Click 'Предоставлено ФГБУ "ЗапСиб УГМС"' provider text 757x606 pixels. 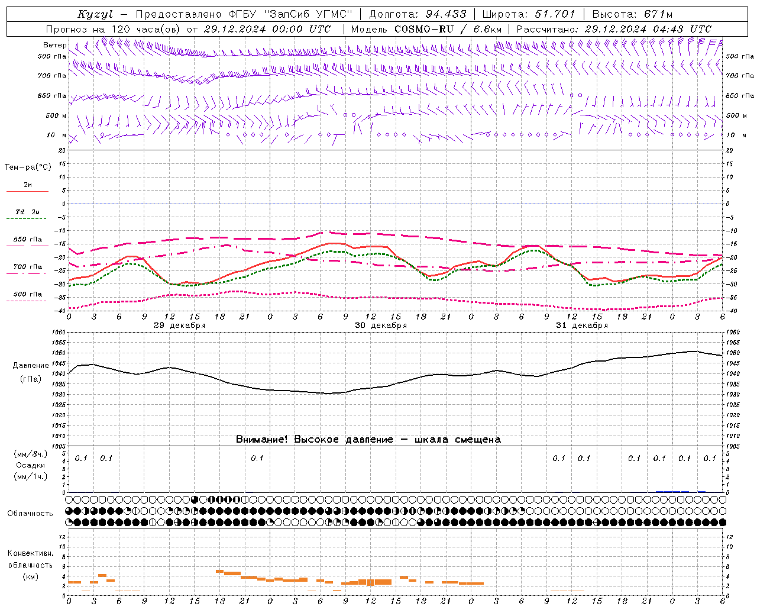point(244,14)
